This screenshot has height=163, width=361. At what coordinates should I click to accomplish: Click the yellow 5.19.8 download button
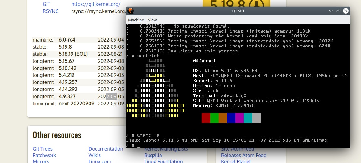(236, 3)
